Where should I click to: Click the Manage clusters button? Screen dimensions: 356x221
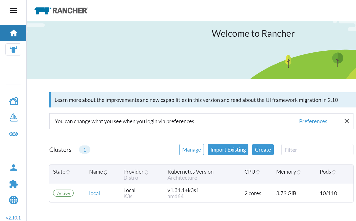(191, 150)
